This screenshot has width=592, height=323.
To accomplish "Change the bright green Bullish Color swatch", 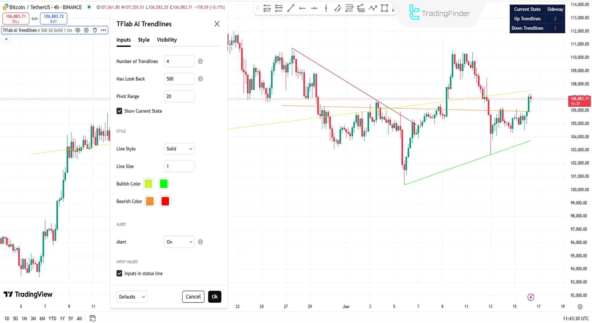I will [x=163, y=184].
